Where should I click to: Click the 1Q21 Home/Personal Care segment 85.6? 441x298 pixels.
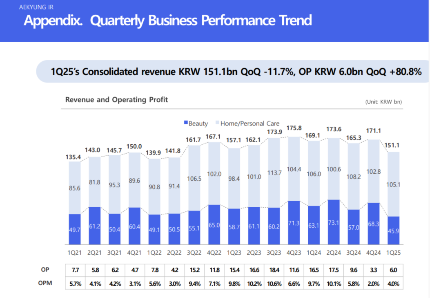coord(74,188)
